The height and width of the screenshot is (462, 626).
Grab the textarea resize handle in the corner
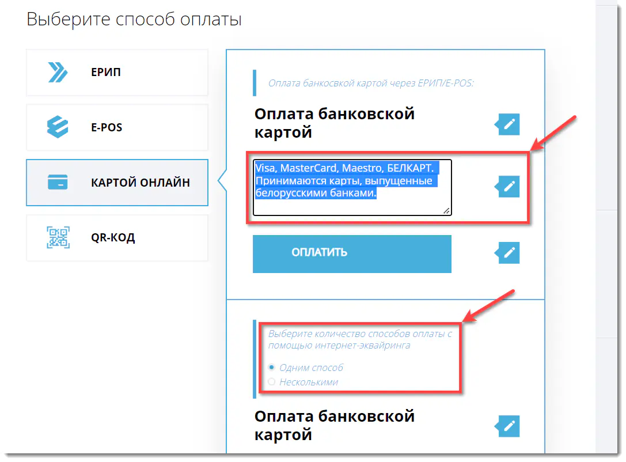[447, 211]
